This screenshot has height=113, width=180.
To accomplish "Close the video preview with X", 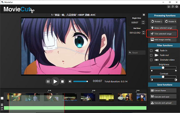I will point(144,15).
